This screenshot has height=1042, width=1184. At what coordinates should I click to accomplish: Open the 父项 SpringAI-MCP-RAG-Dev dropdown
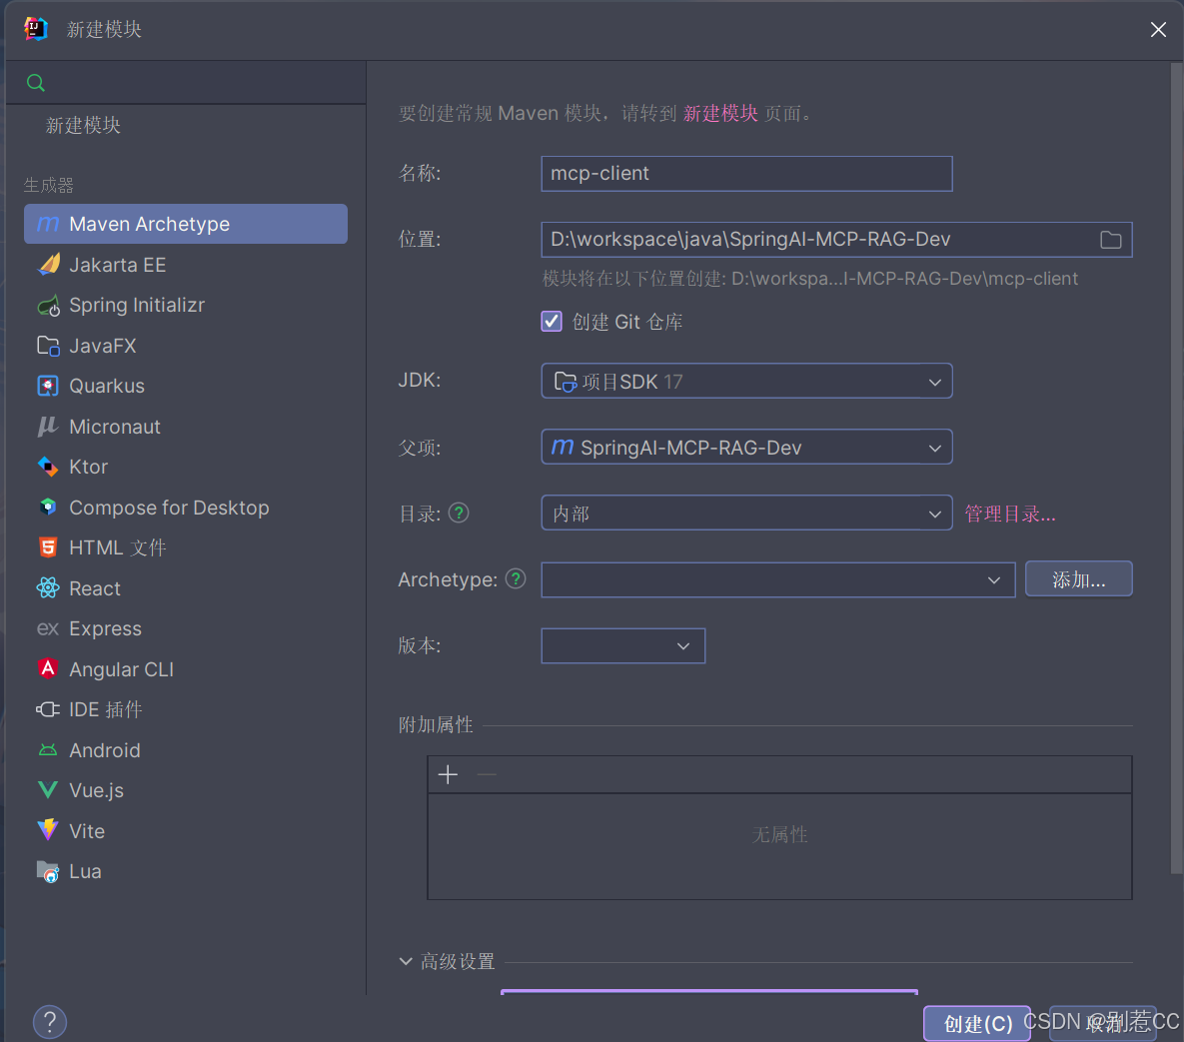coord(746,447)
